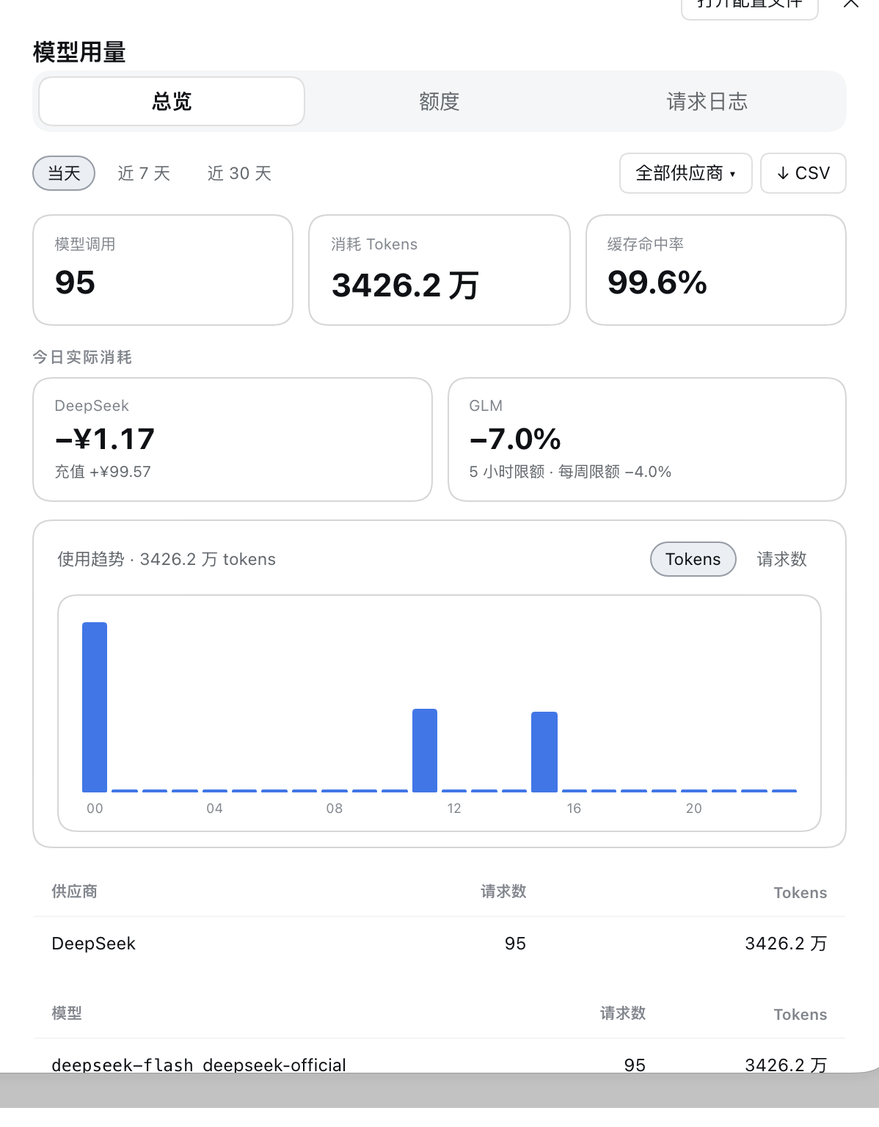Image resolution: width=879 pixels, height=1127 pixels.
Task: Open the 请求日志 tab
Action: point(707,101)
